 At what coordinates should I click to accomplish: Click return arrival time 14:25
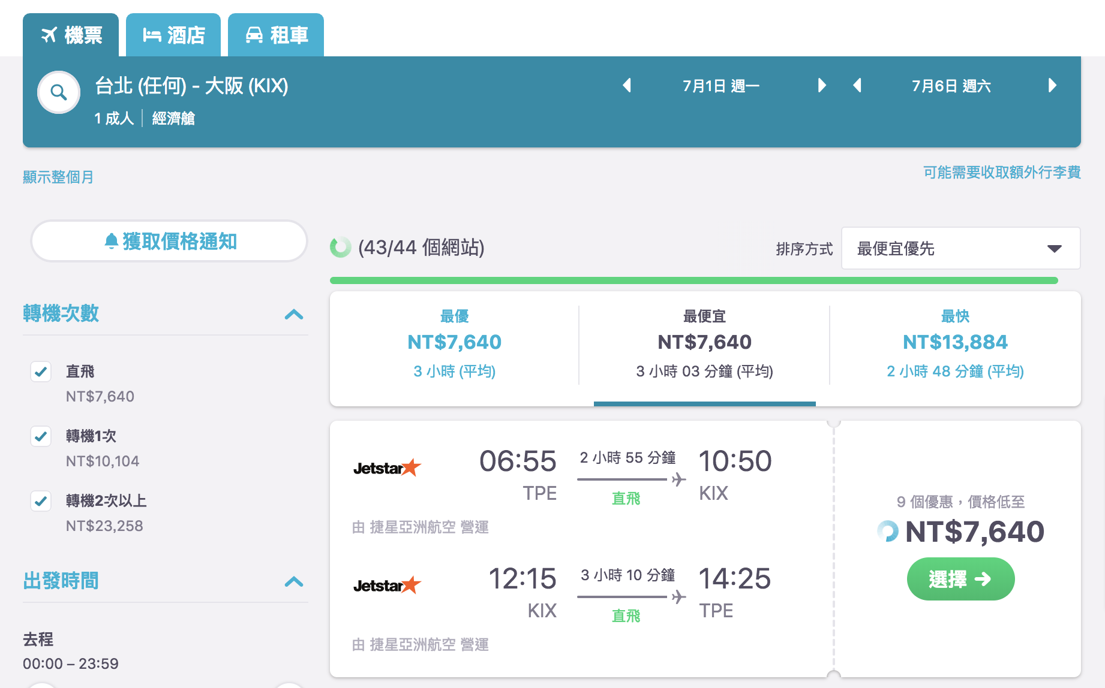[735, 578]
